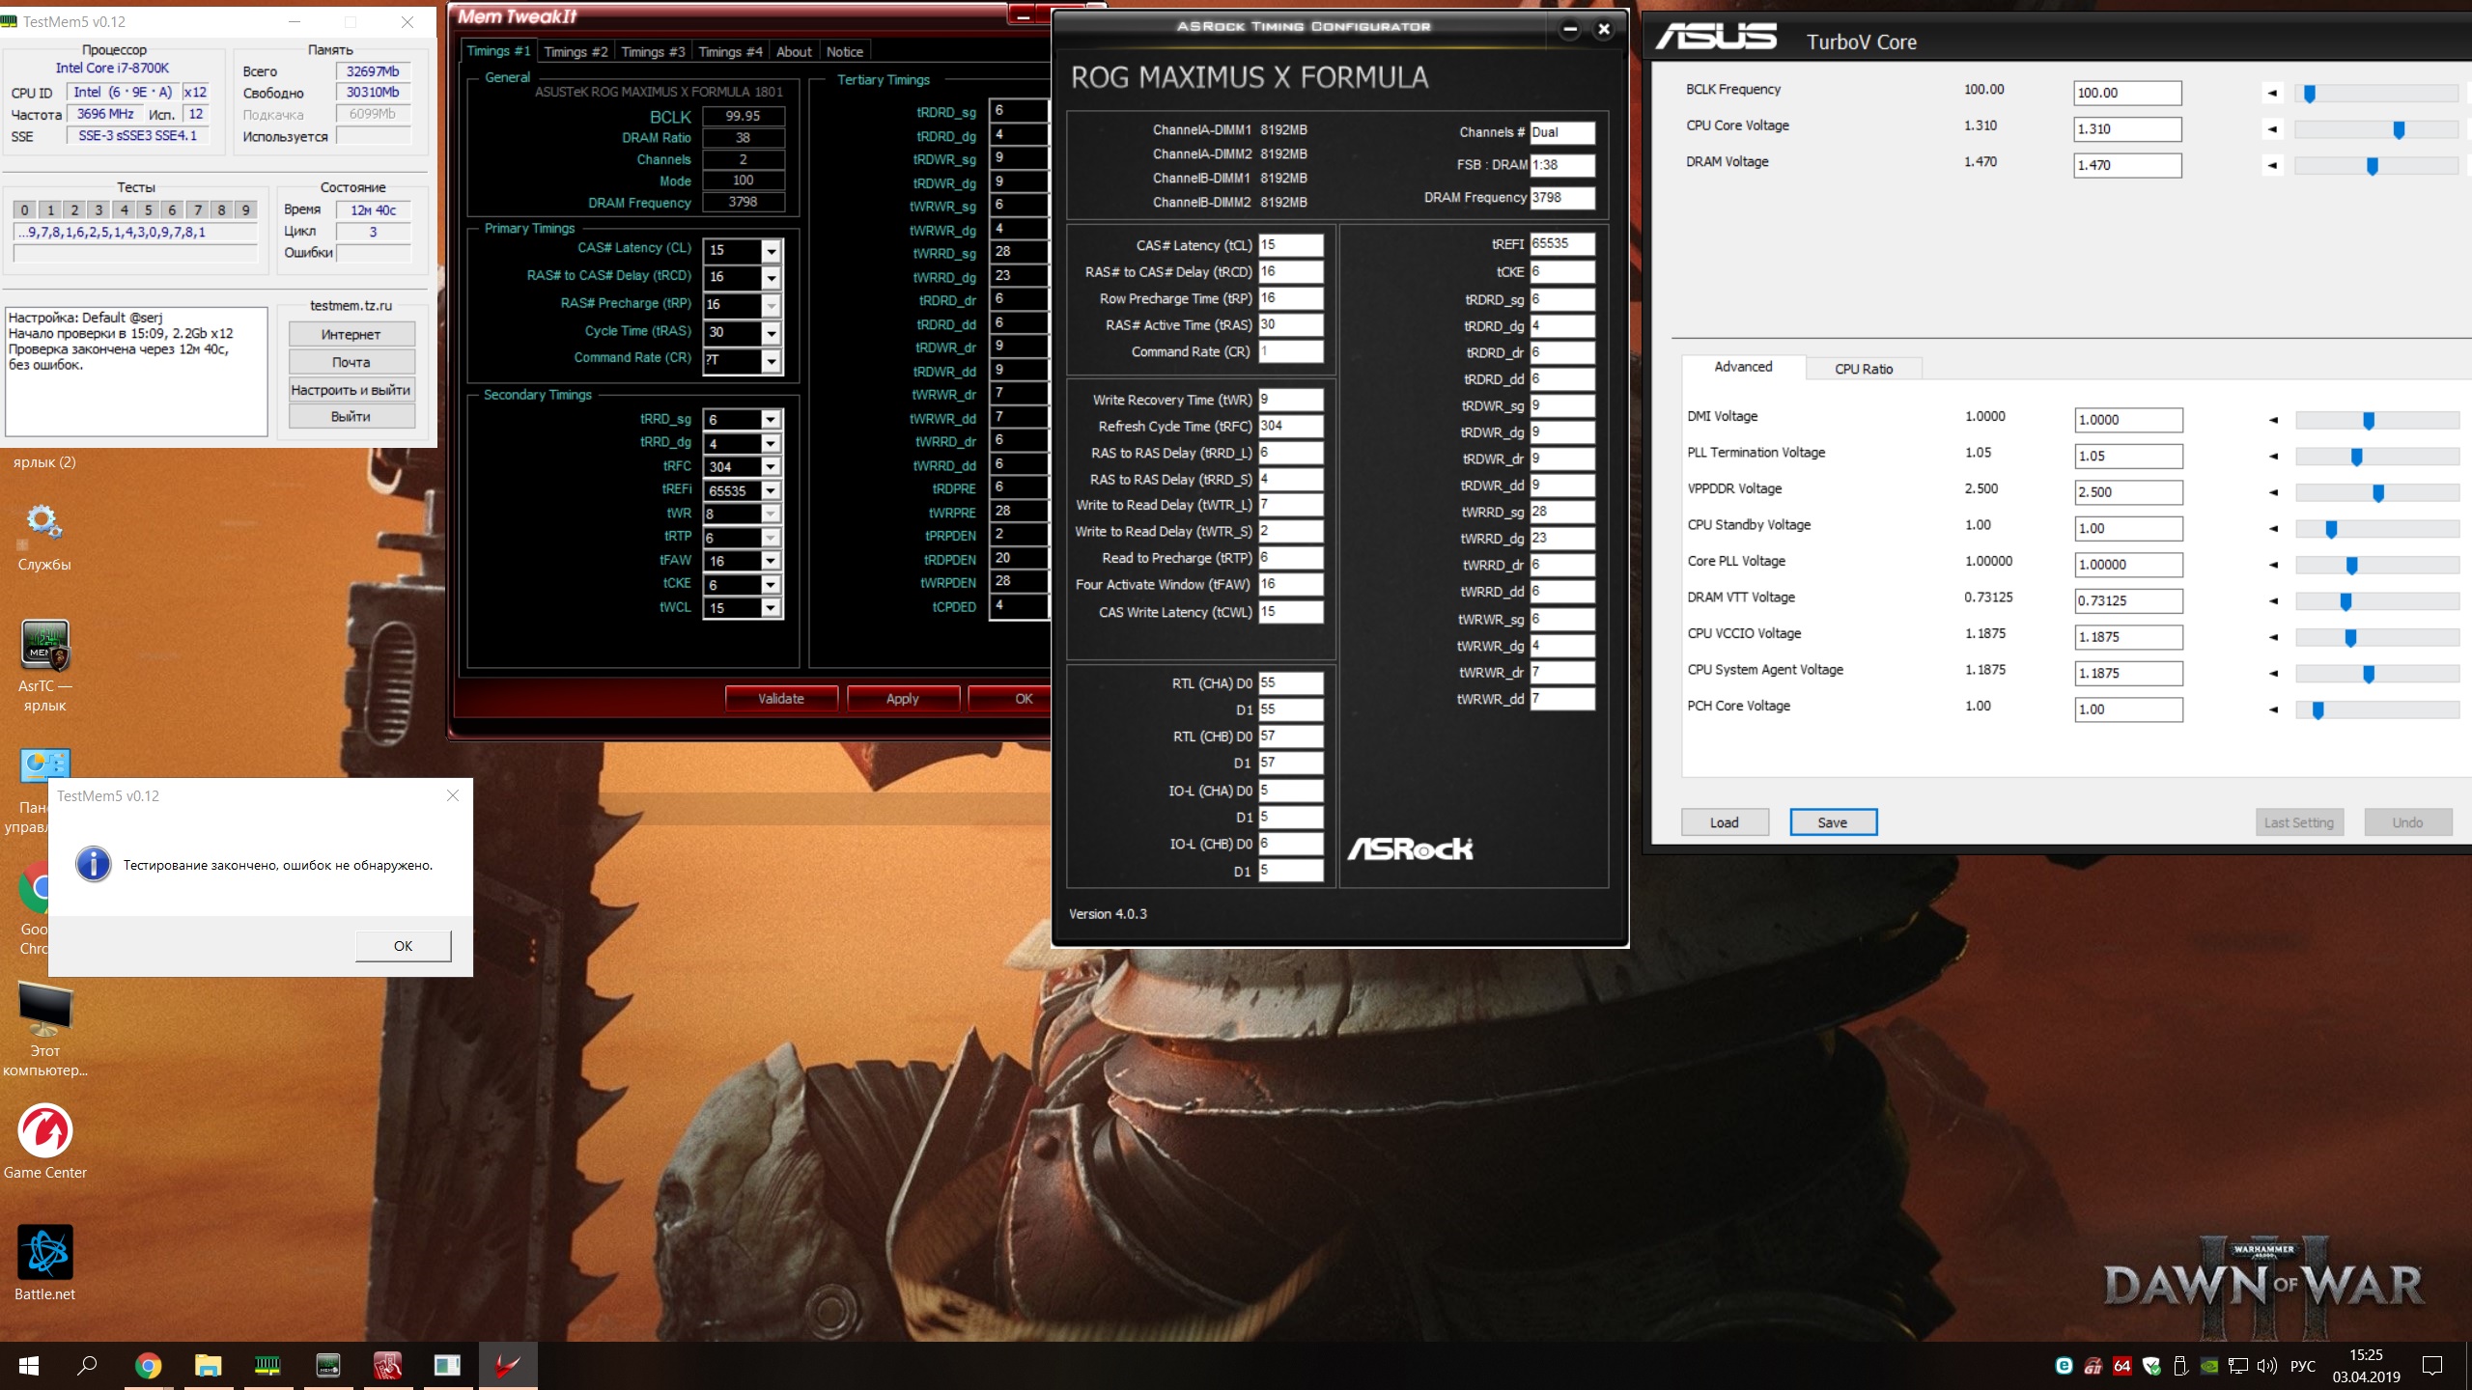Toggle test number 5 in TestMem5
The height and width of the screenshot is (1390, 2472).
(x=148, y=209)
